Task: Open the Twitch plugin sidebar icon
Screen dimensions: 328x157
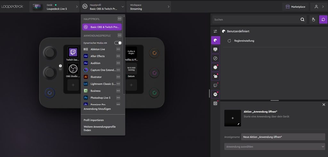Action: 215,85
